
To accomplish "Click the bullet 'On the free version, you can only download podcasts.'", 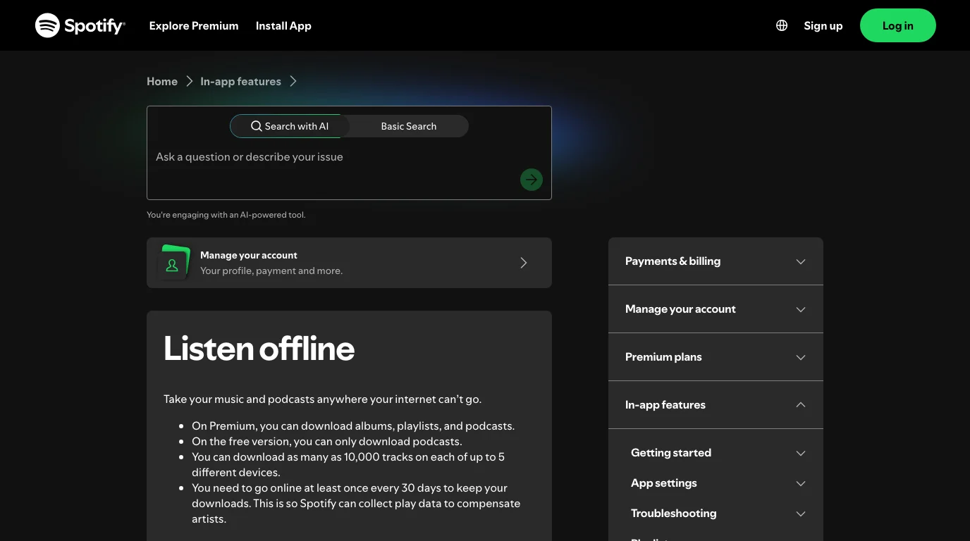I will pos(327,442).
